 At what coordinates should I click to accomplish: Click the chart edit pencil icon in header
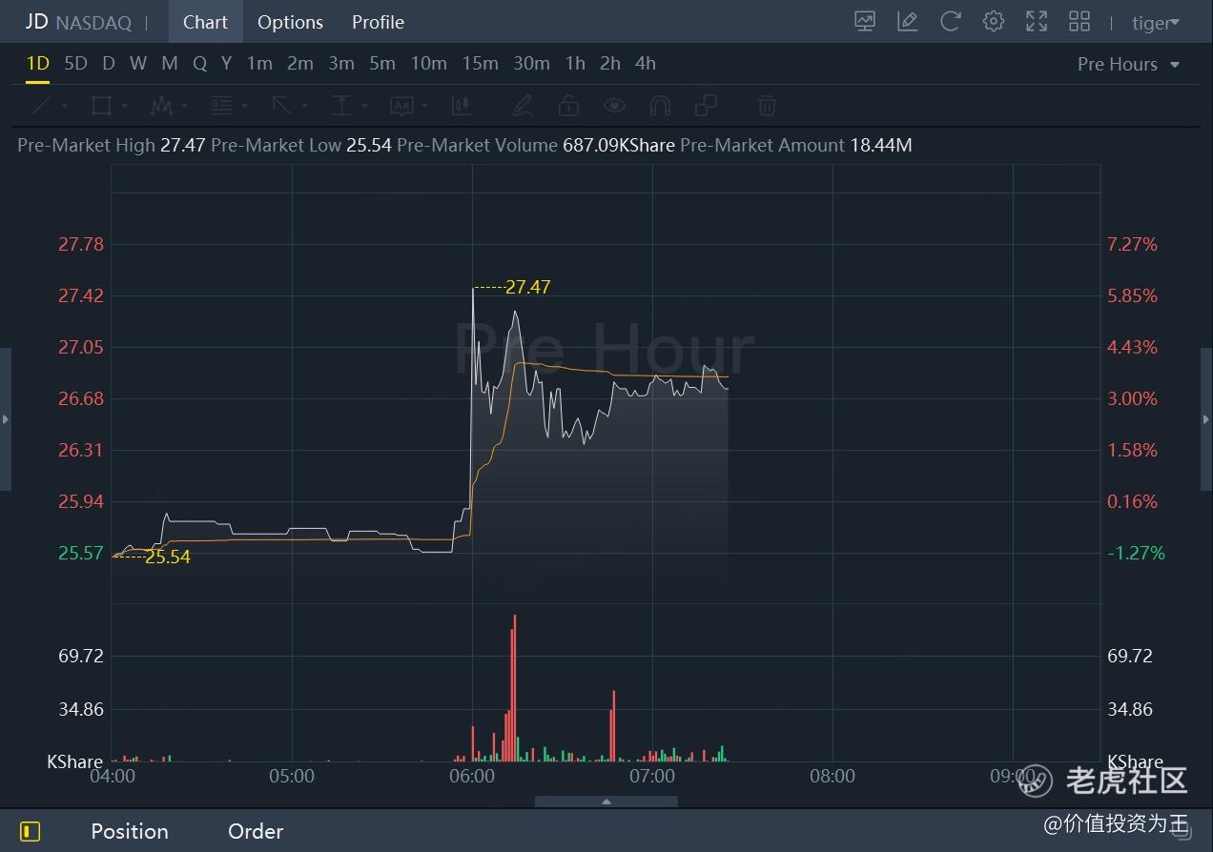pos(908,21)
